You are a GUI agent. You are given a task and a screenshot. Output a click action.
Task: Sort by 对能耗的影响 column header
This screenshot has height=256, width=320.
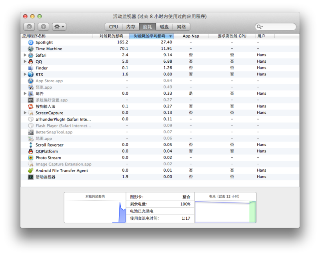(111, 36)
